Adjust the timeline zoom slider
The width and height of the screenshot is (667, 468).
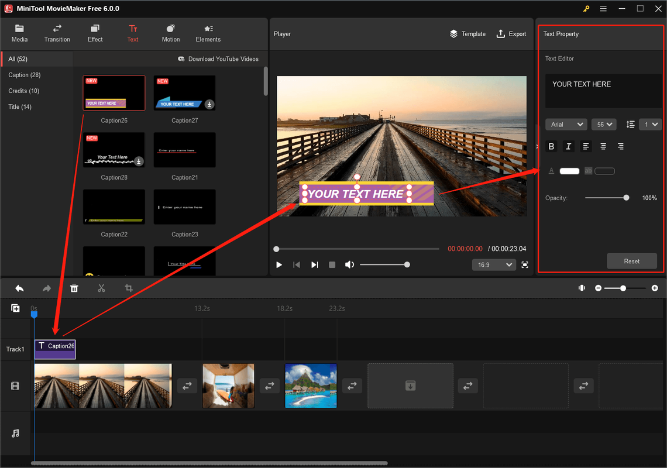click(625, 288)
